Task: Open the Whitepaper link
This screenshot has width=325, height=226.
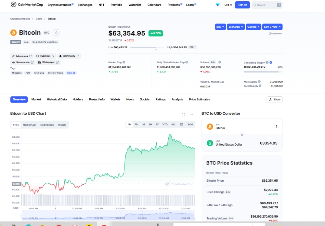Action: pos(48,62)
